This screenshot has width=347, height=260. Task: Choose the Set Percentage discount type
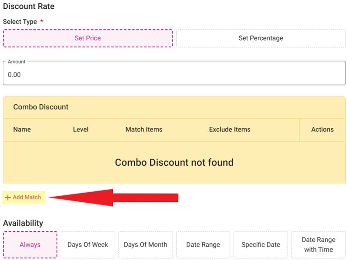tap(260, 38)
